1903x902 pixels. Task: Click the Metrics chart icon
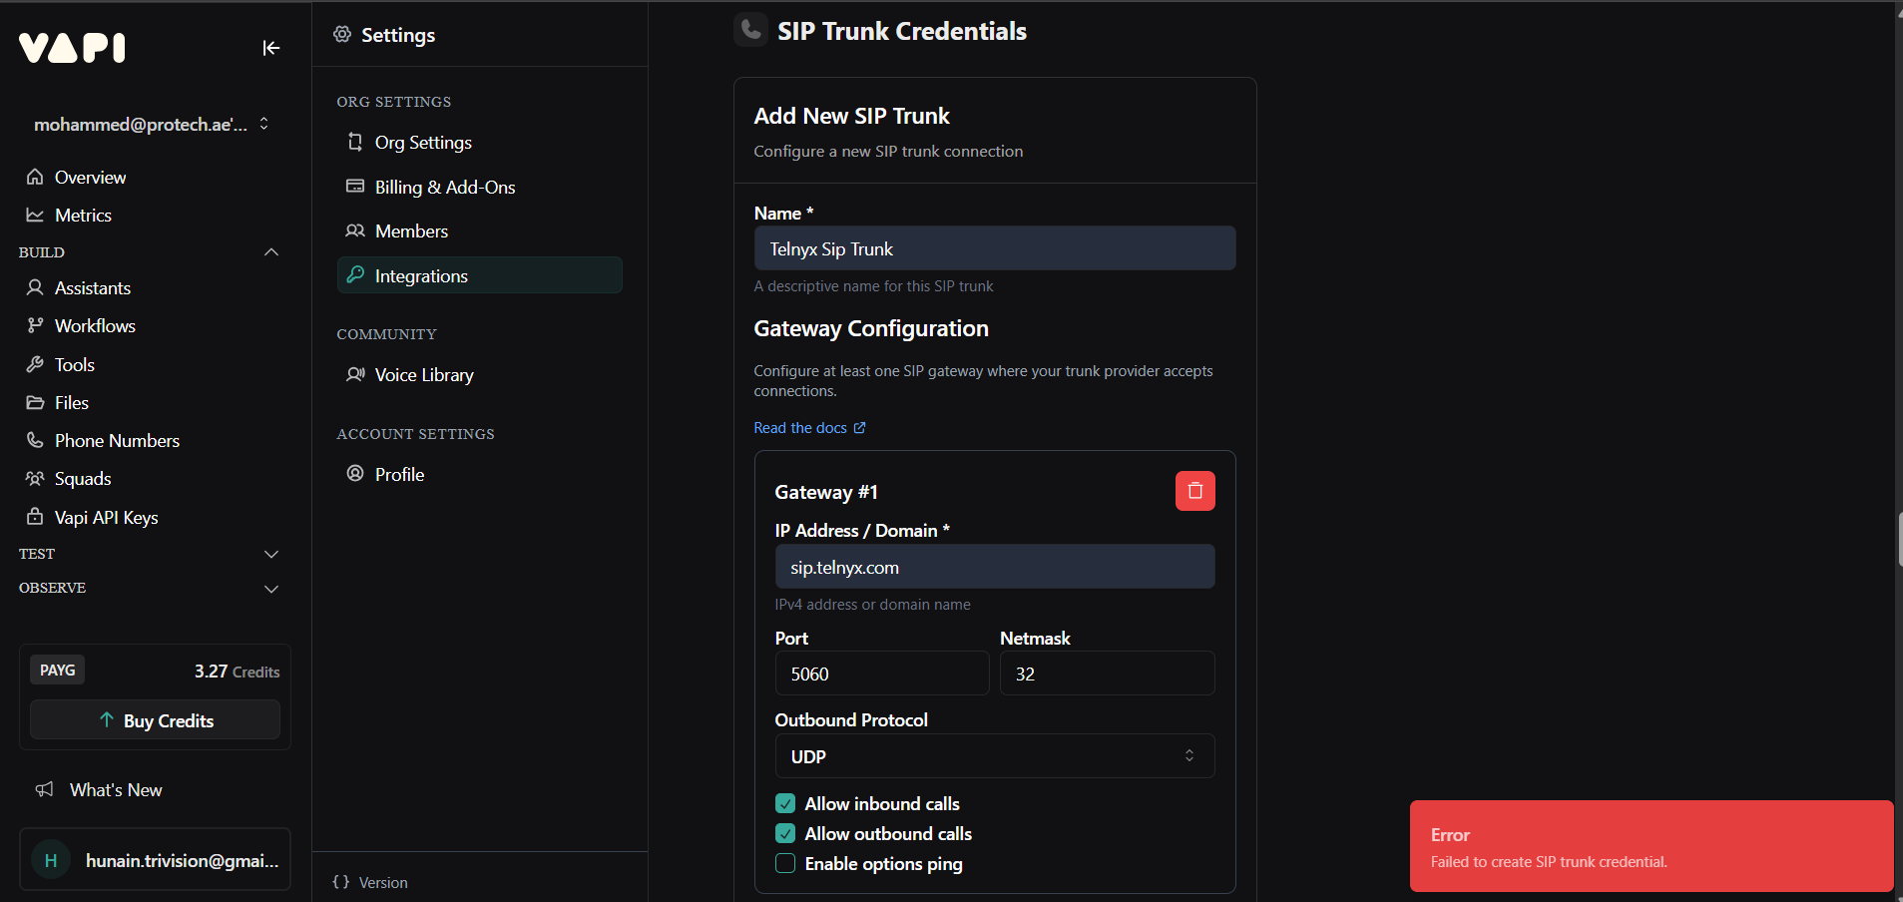click(x=35, y=215)
